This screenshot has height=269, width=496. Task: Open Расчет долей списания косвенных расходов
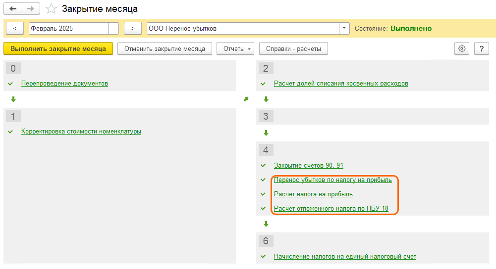click(341, 84)
